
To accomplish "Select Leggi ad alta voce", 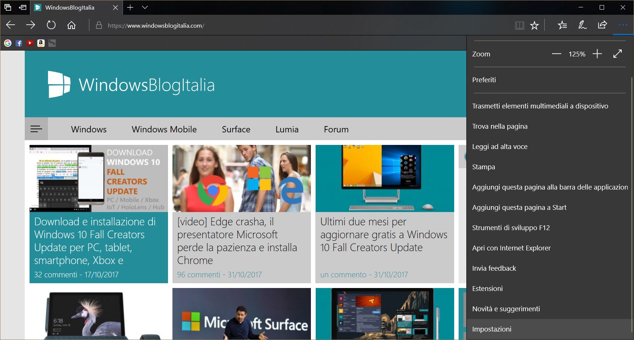I will click(549, 146).
